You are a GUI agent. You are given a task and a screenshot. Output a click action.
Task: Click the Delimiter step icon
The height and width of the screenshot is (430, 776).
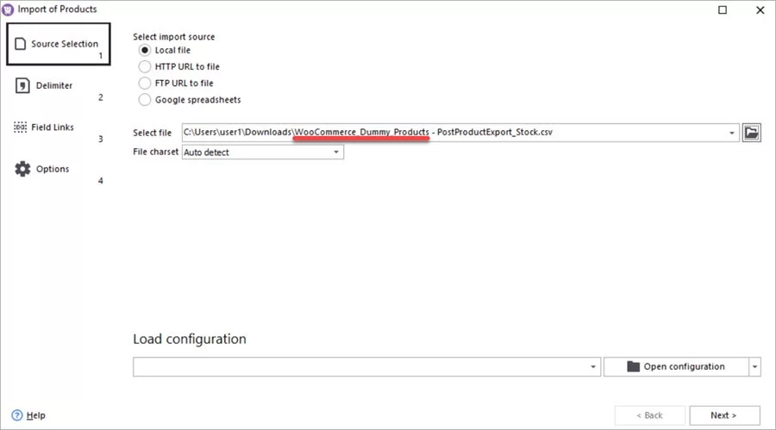[x=22, y=85]
